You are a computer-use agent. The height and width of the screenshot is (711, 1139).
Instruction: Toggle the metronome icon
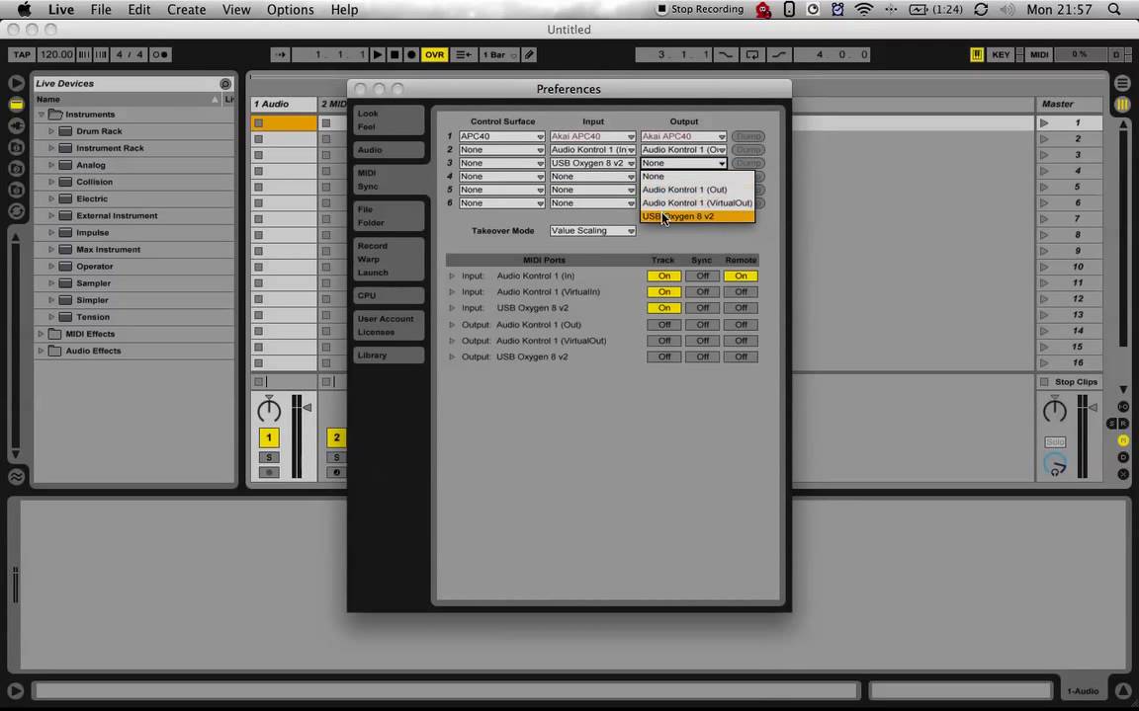(x=161, y=54)
